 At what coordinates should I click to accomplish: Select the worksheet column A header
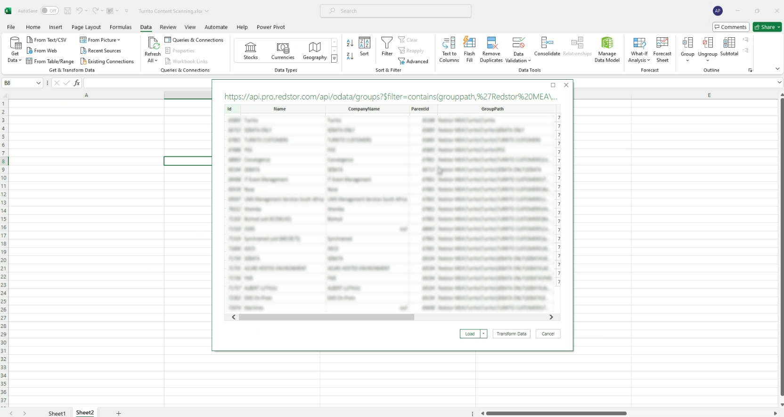click(x=86, y=95)
